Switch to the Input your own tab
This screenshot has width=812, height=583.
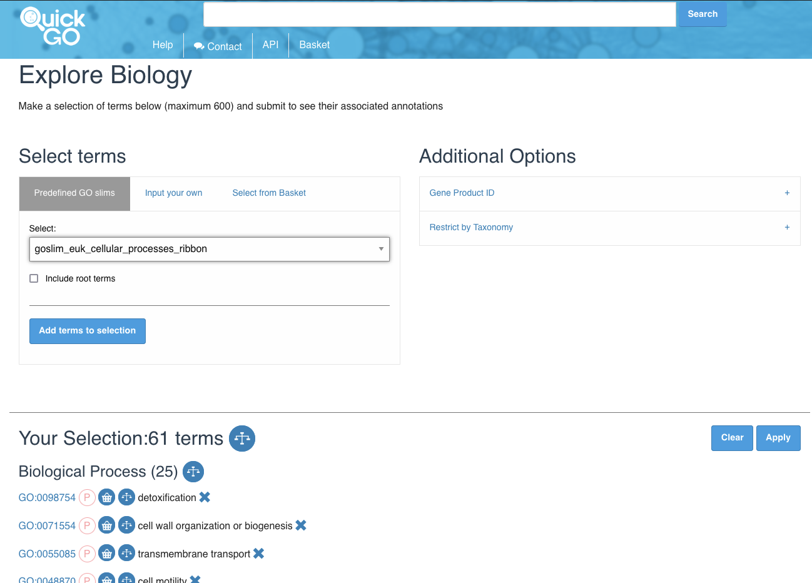[173, 193]
